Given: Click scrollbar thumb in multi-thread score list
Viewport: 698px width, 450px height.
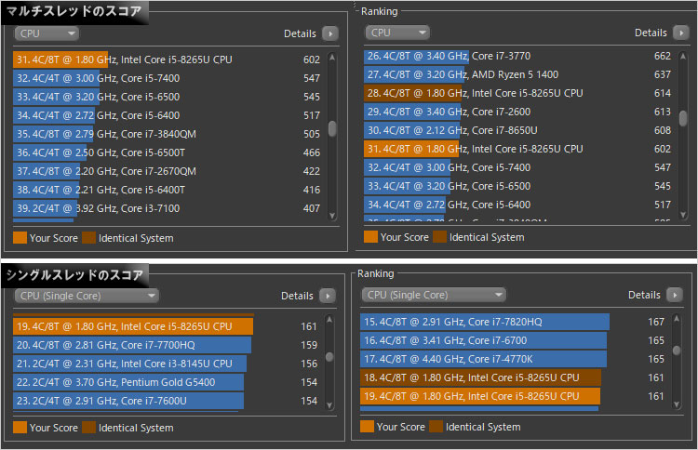Looking at the screenshot, I should 332,128.
